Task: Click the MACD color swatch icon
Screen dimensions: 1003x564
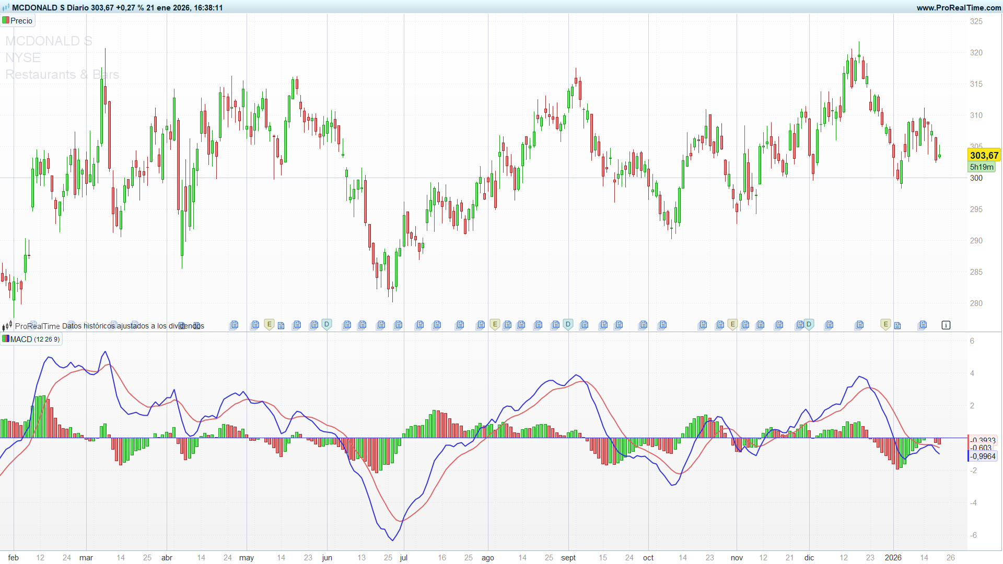Action: pos(6,339)
